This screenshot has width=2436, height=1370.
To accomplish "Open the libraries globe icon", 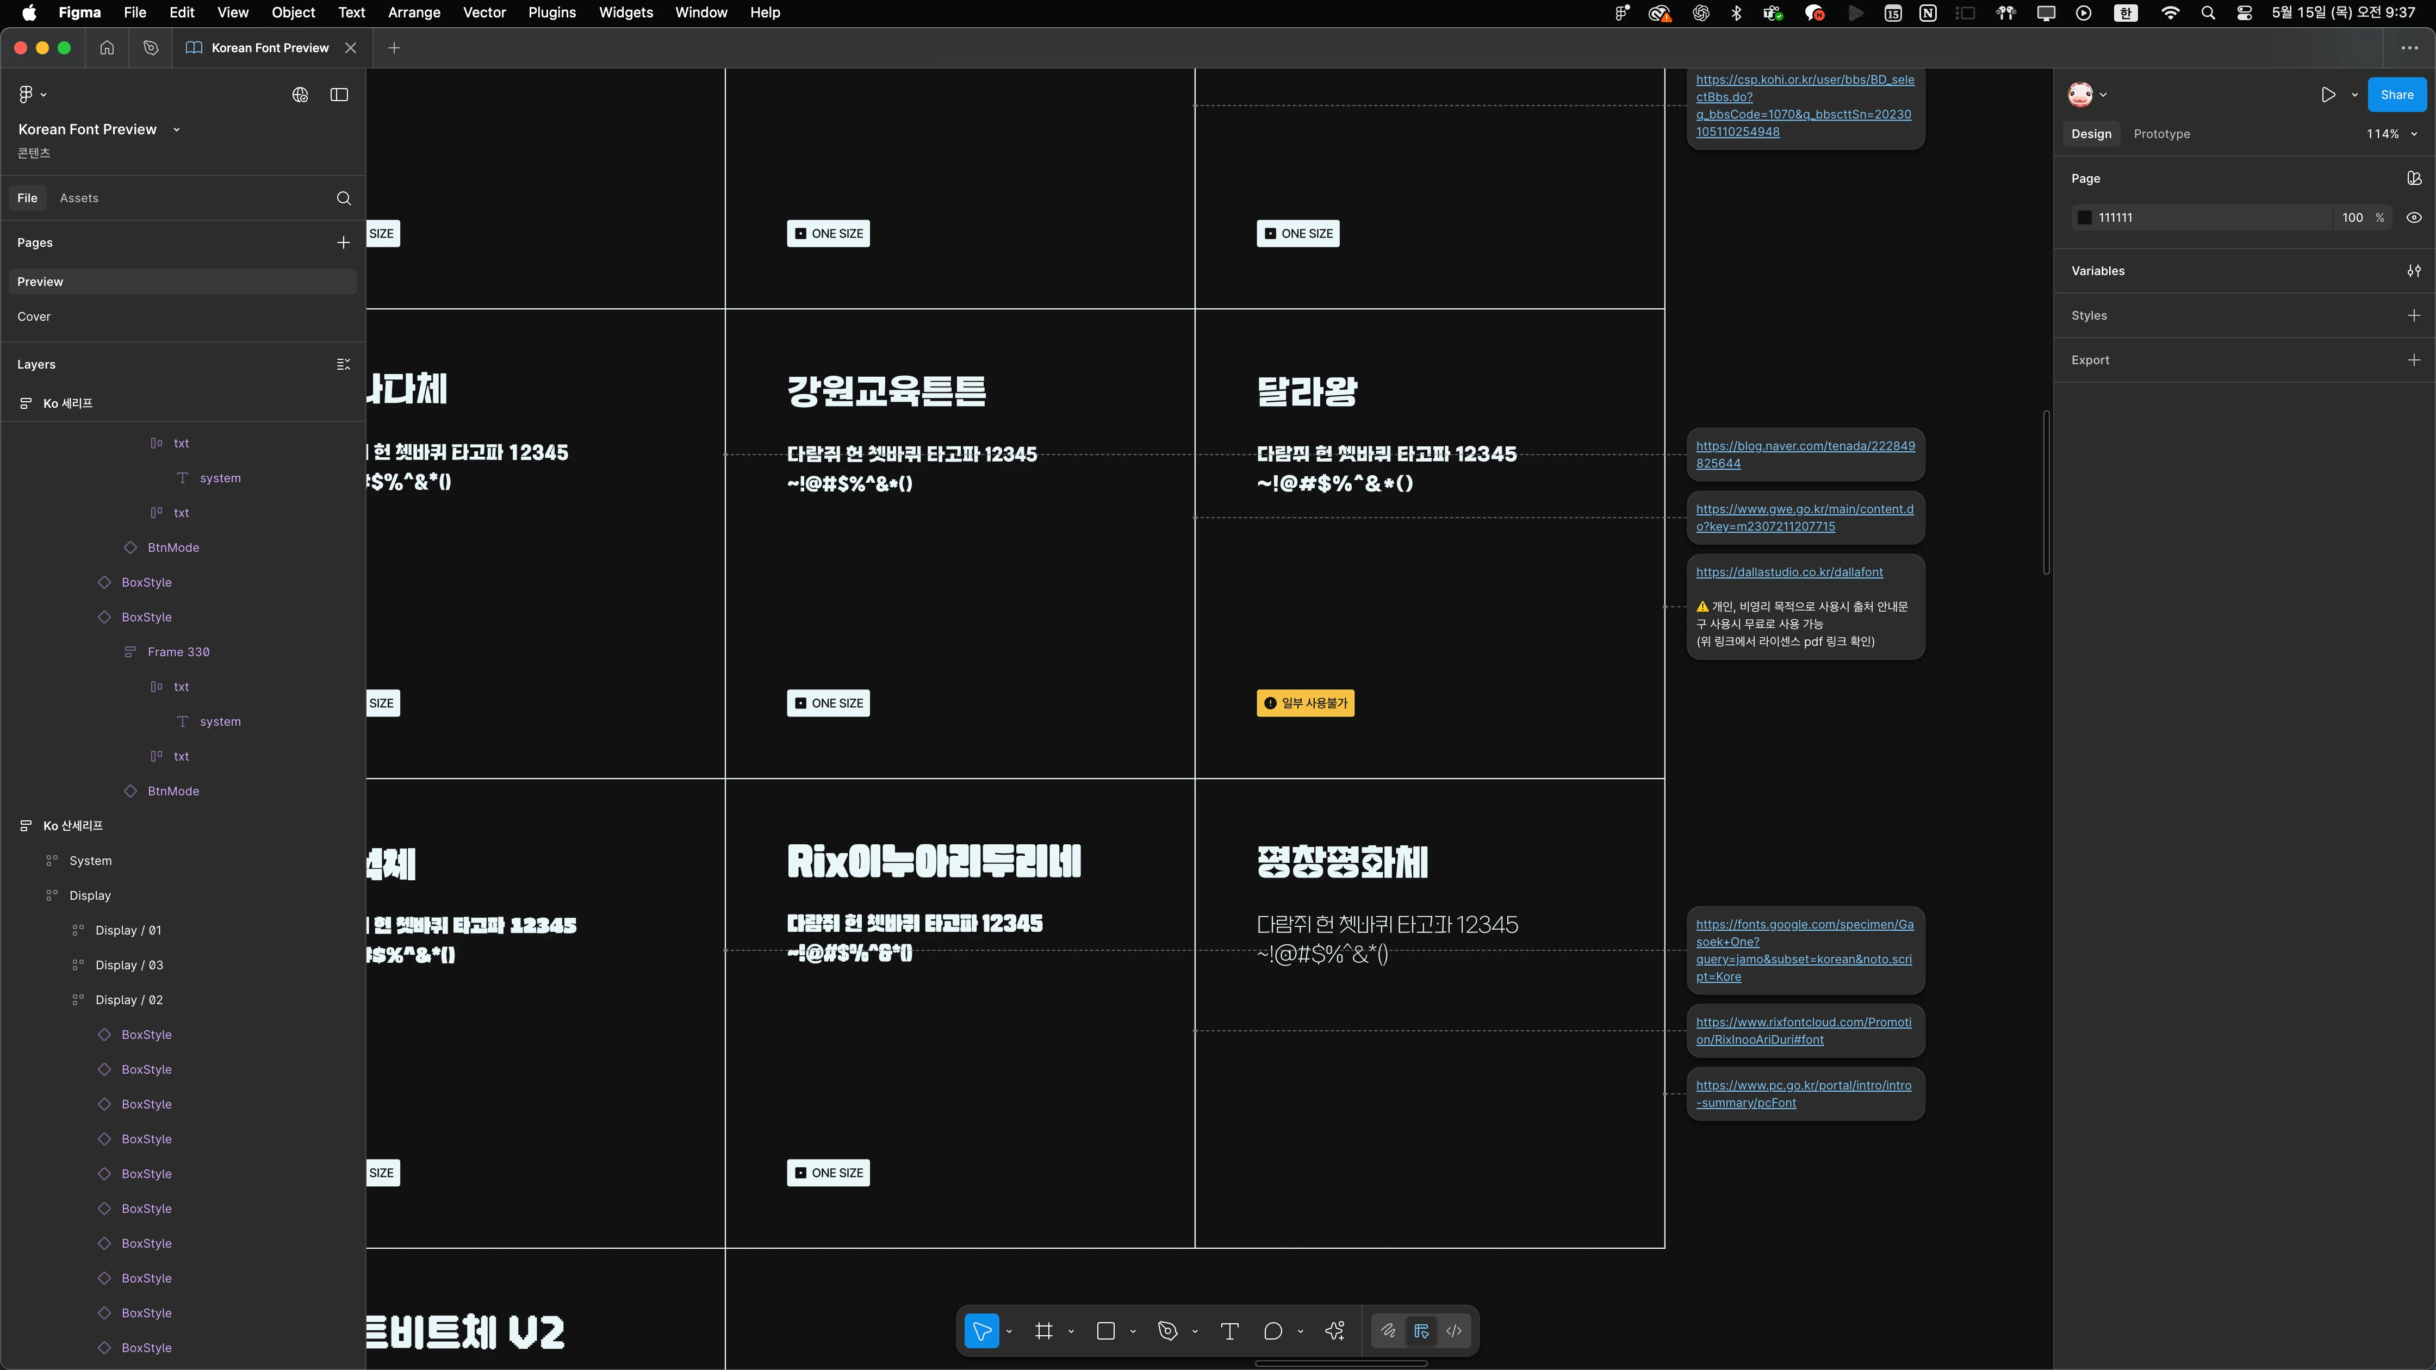I will (301, 95).
